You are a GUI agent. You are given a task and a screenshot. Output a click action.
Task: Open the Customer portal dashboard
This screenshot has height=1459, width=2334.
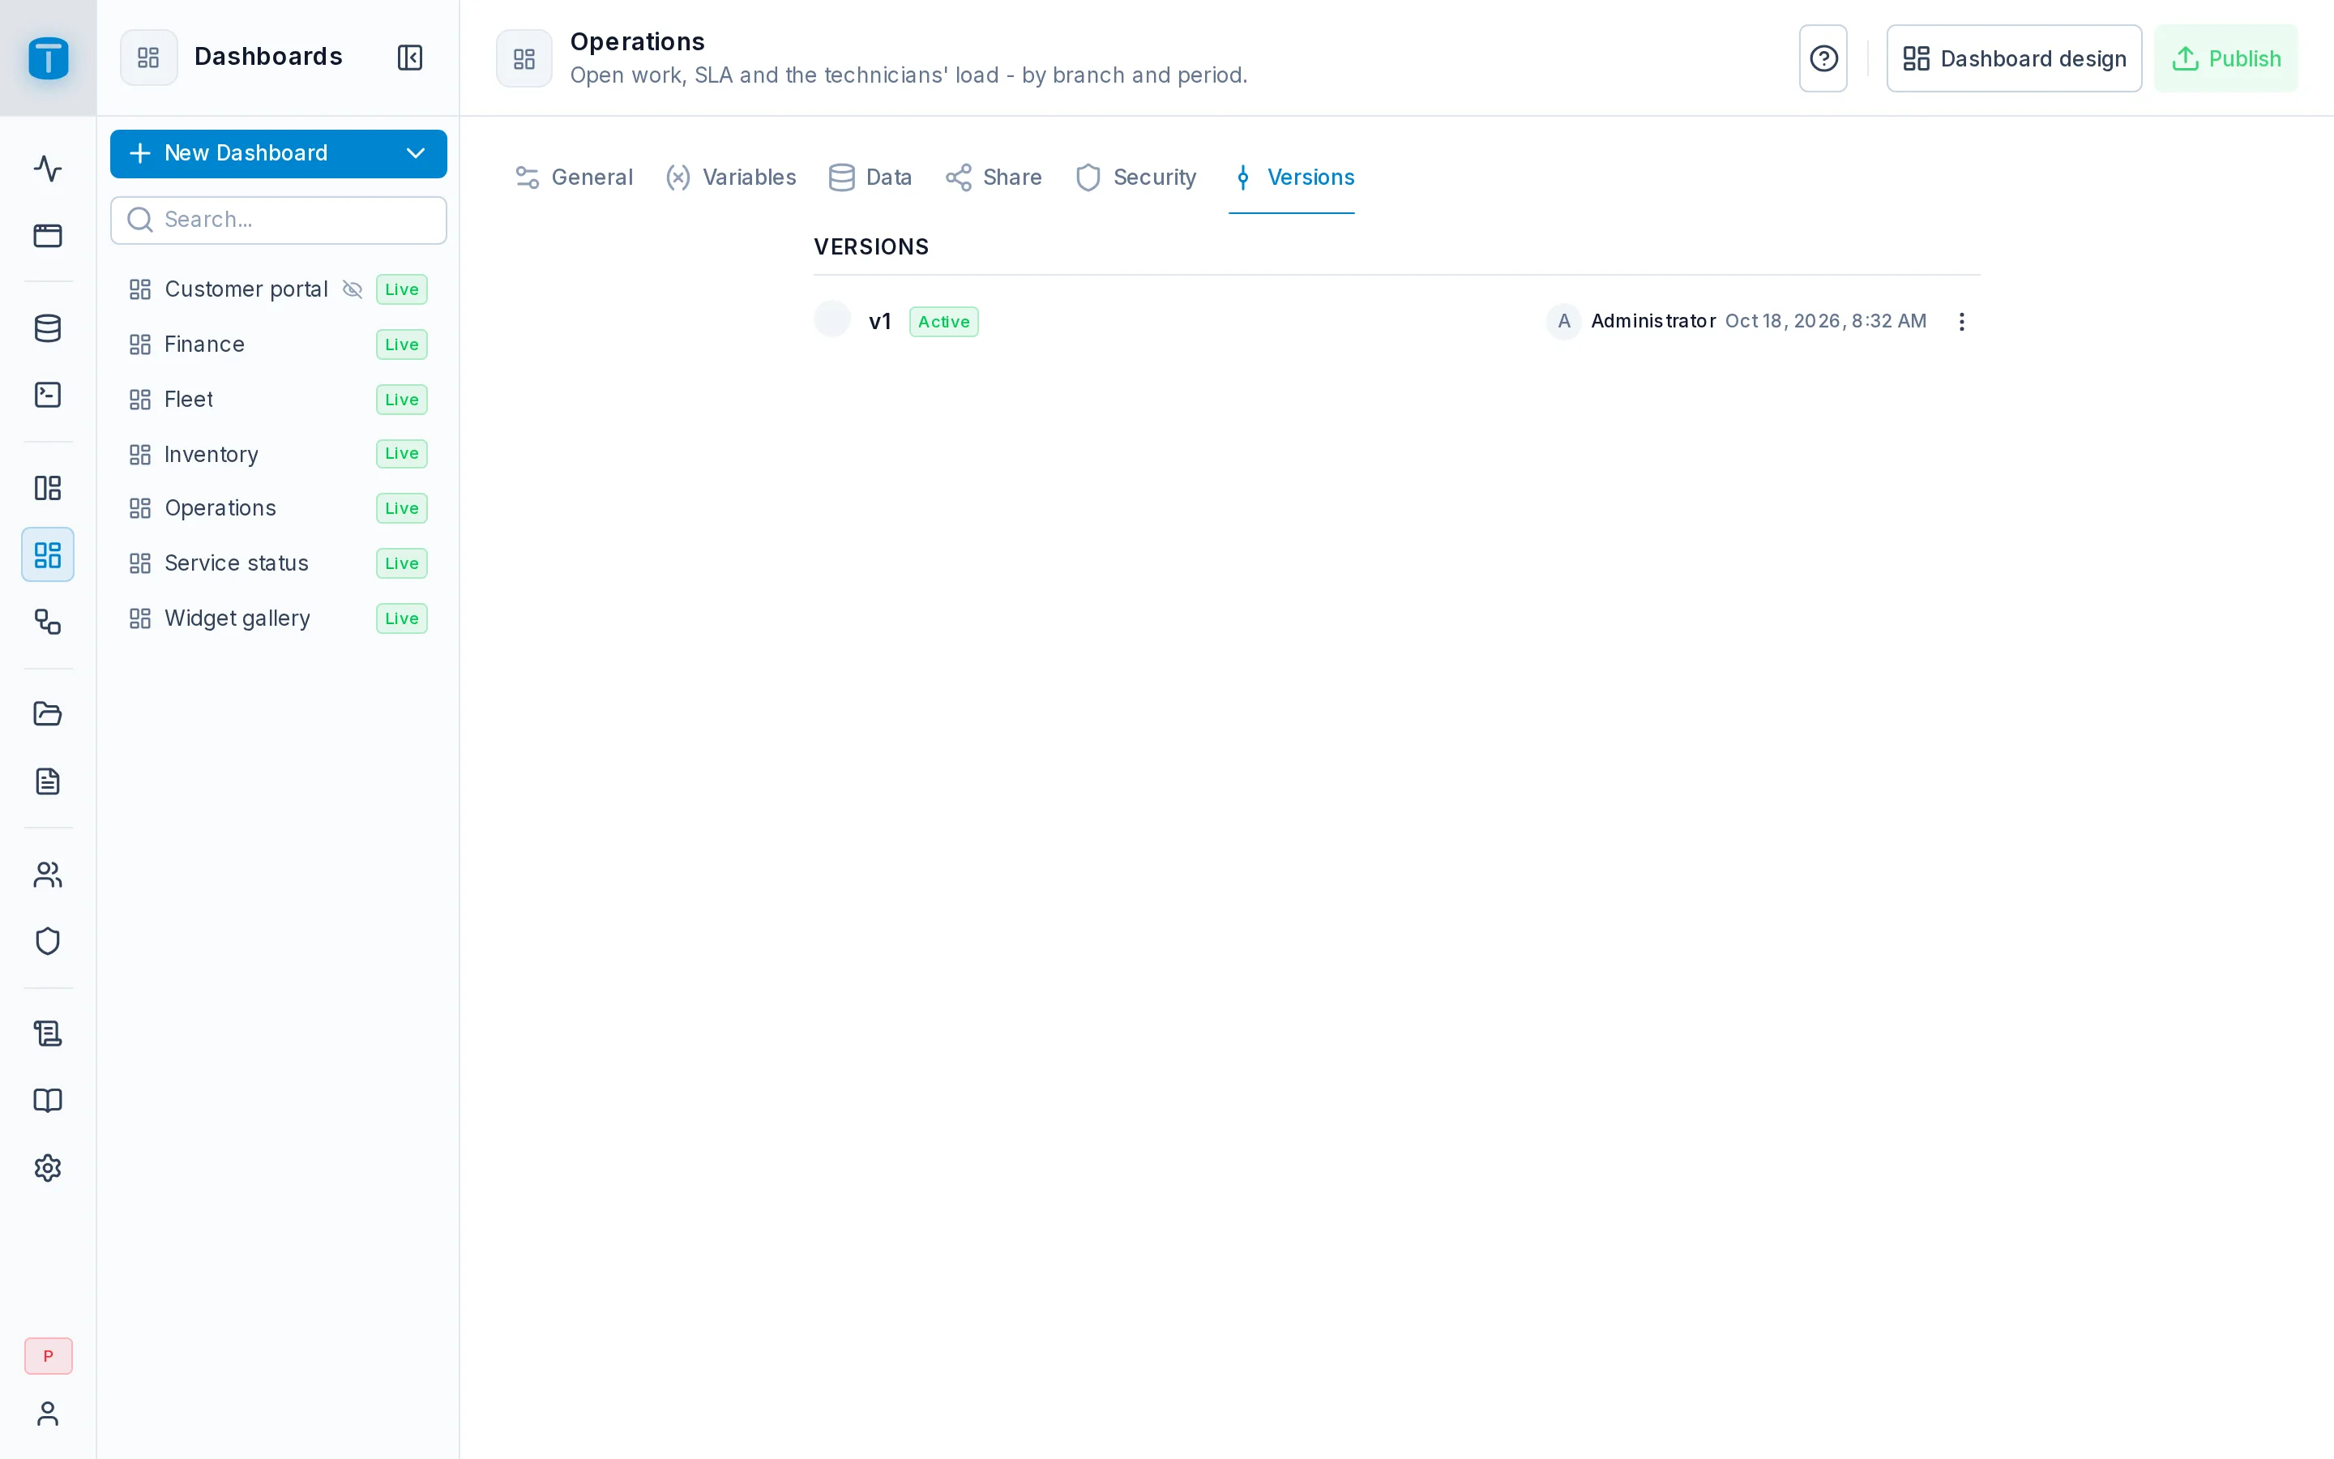coord(279,289)
